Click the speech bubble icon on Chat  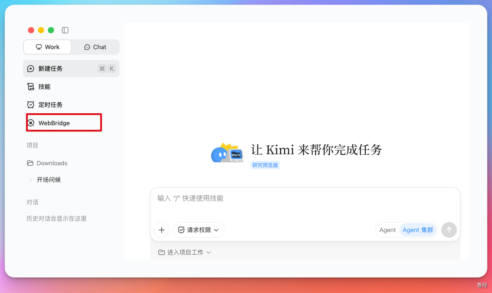pos(87,47)
